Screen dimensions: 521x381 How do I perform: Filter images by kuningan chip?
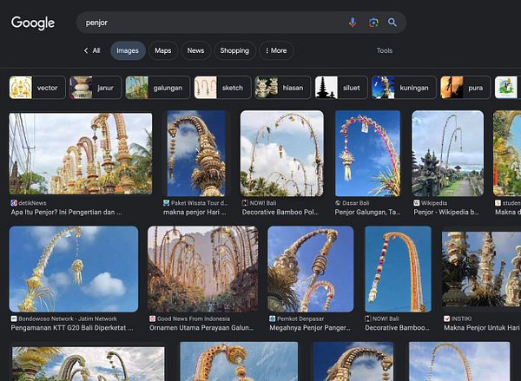(404, 88)
